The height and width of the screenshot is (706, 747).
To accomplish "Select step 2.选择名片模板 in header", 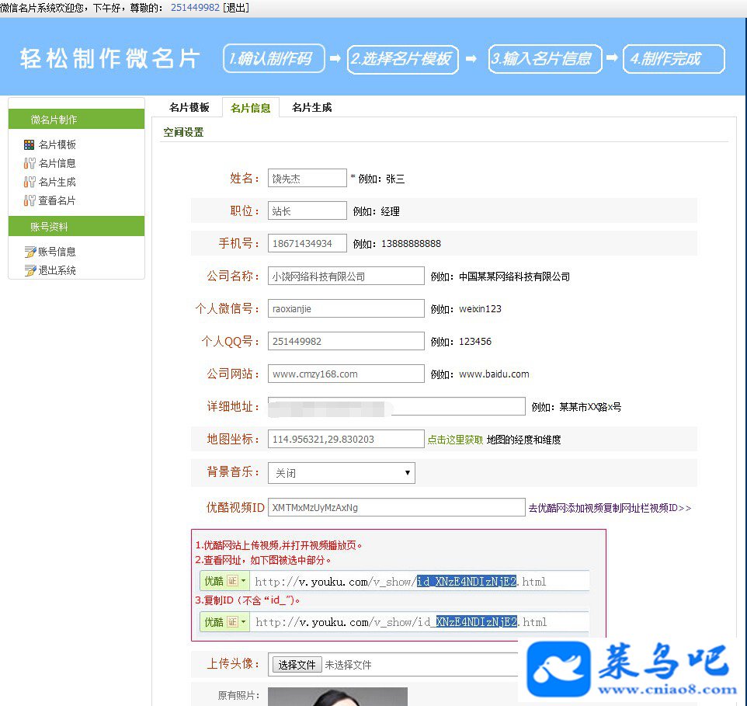I will 403,59.
